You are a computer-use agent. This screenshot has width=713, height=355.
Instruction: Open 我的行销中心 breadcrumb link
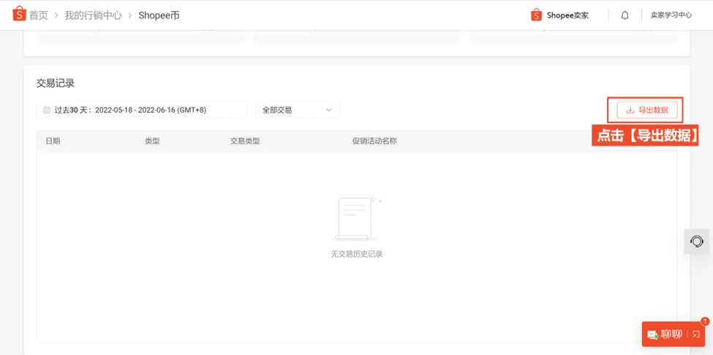(x=93, y=15)
